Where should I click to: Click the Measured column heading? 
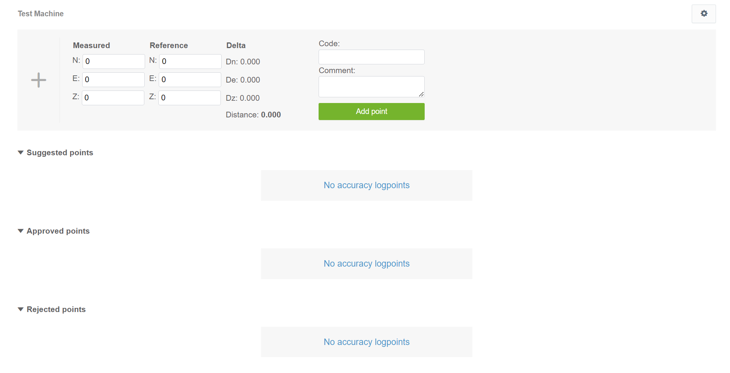[91, 45]
